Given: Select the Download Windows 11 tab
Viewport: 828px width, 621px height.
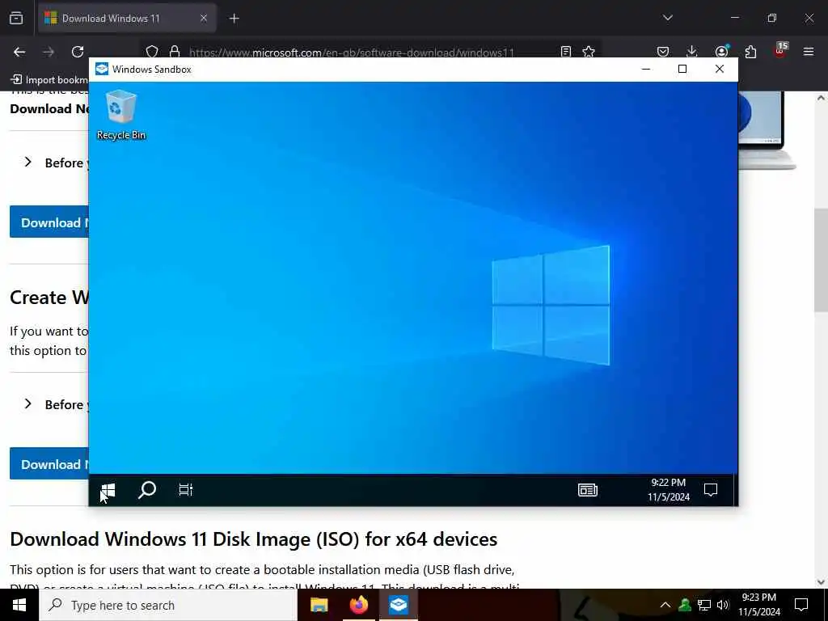Looking at the screenshot, I should pos(127,19).
